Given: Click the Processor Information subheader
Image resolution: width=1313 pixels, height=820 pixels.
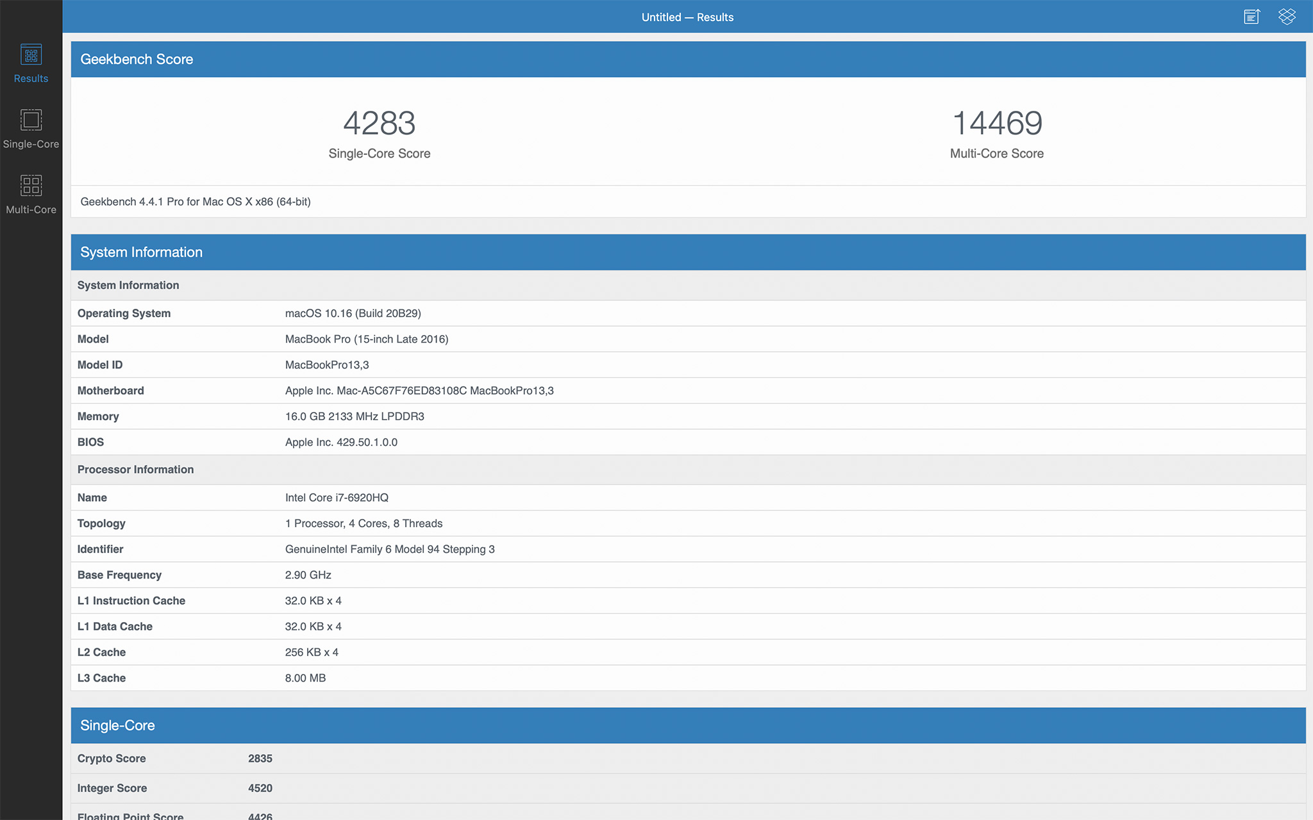Looking at the screenshot, I should coord(135,470).
